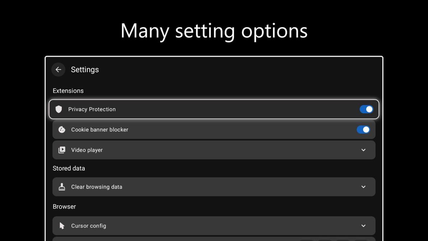Click the Clear browsing data broom icon
This screenshot has height=241, width=428.
[62, 187]
